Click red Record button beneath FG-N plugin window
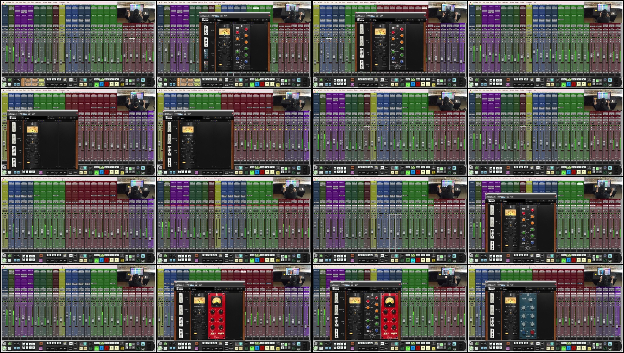This screenshot has width=624, height=353. tap(574, 348)
